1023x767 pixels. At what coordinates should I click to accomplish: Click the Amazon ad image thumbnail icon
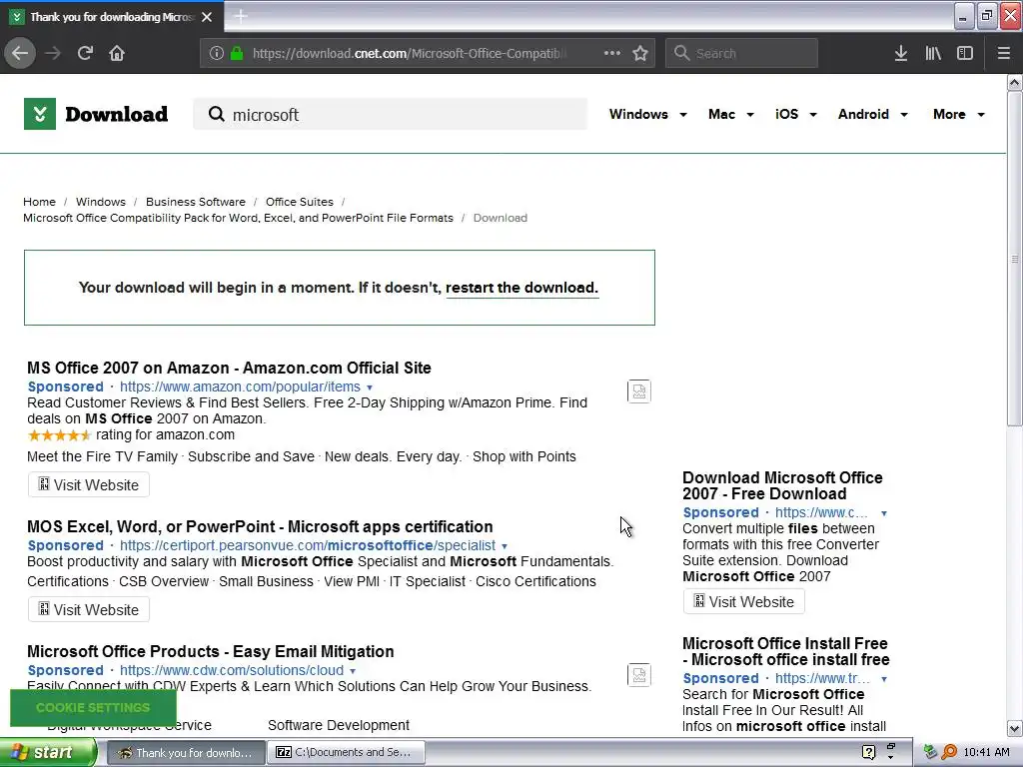638,391
